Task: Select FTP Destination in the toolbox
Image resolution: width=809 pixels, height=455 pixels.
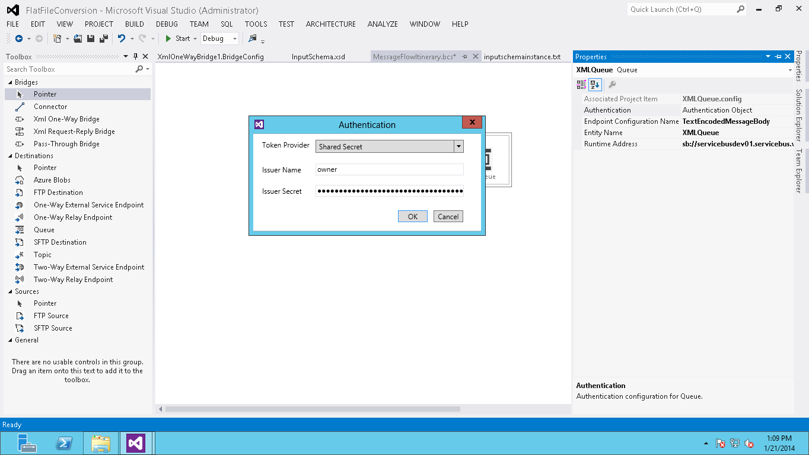Action: tap(78, 193)
